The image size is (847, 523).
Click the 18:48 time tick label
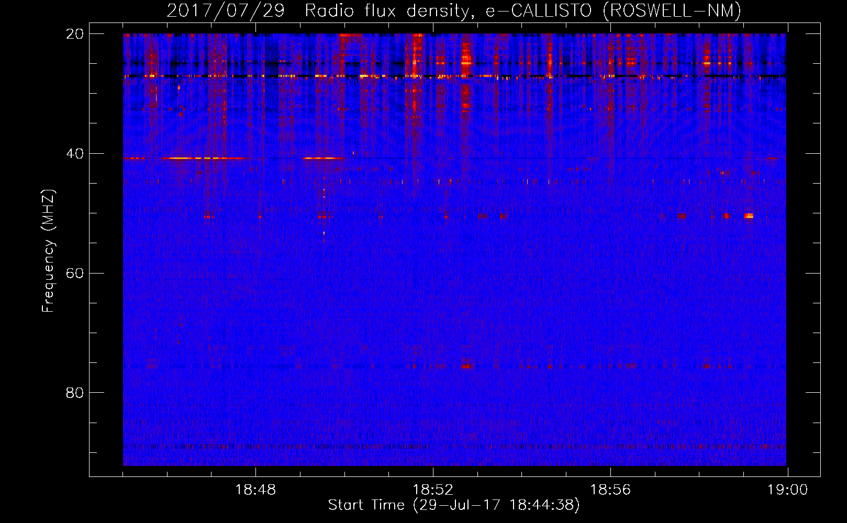tap(255, 490)
